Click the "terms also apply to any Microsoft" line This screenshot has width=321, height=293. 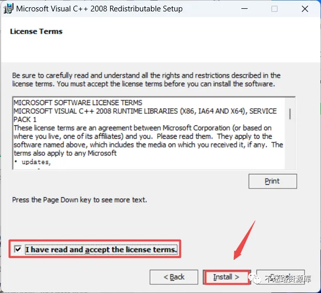coord(65,153)
